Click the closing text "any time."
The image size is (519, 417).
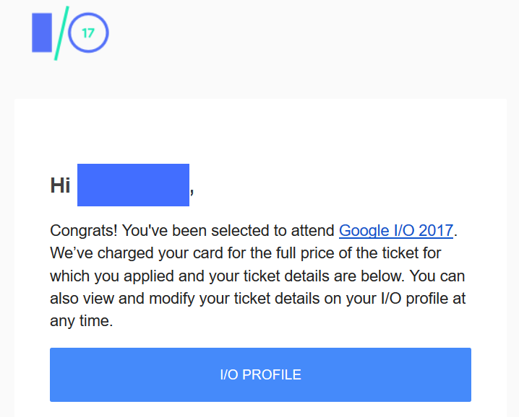82,321
